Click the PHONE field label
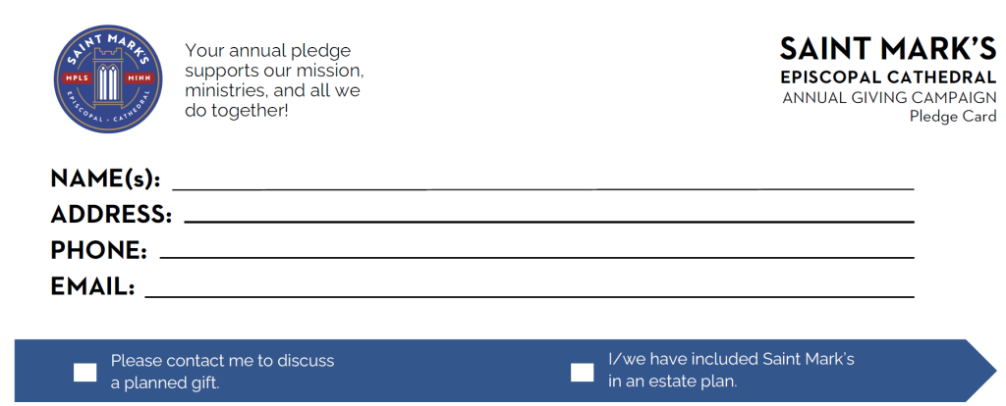The width and height of the screenshot is (1006, 406). click(98, 250)
